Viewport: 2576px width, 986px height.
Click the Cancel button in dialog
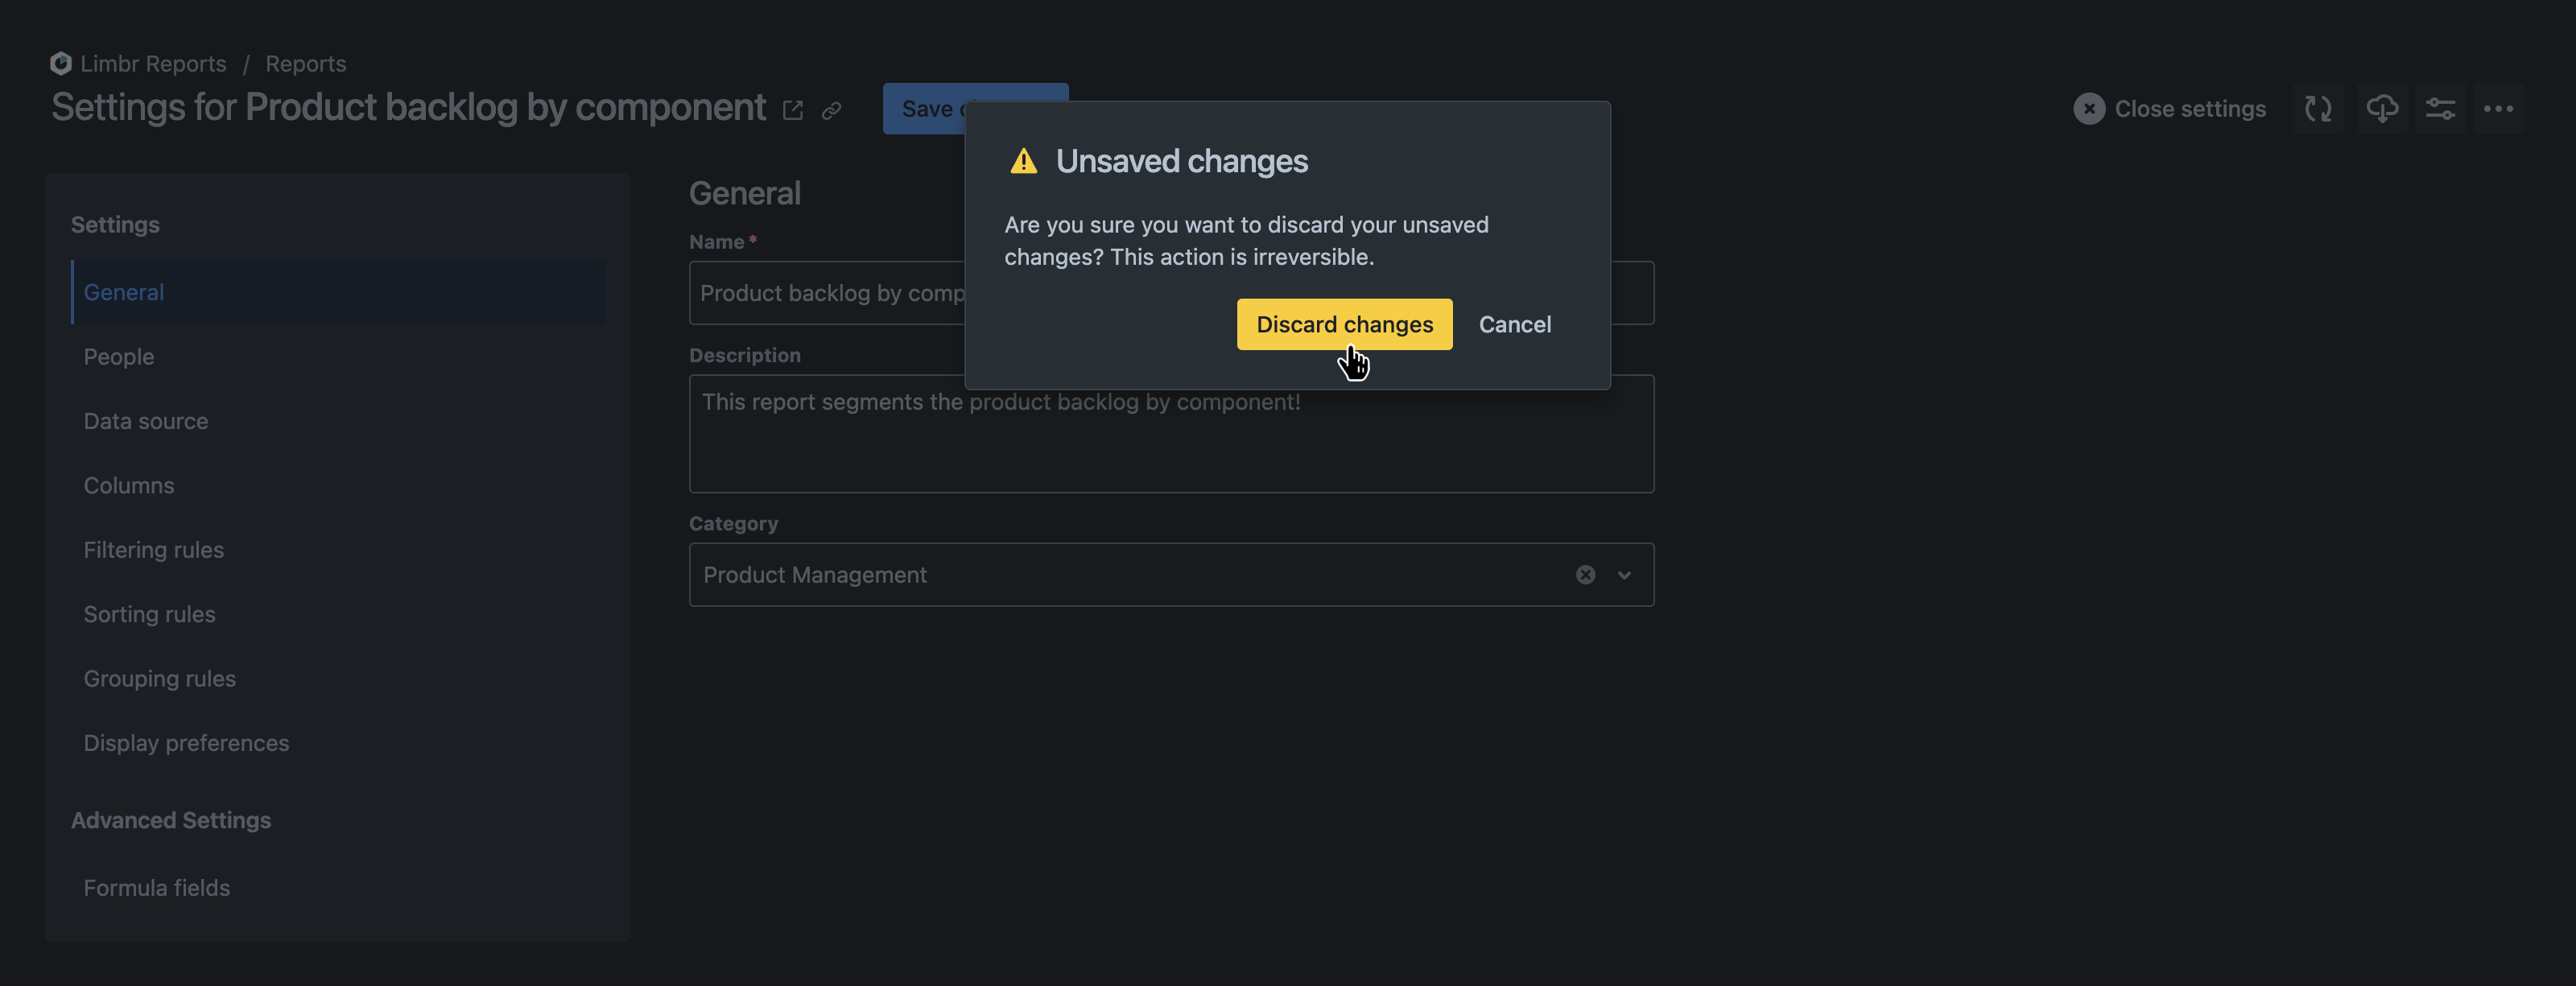click(1515, 324)
